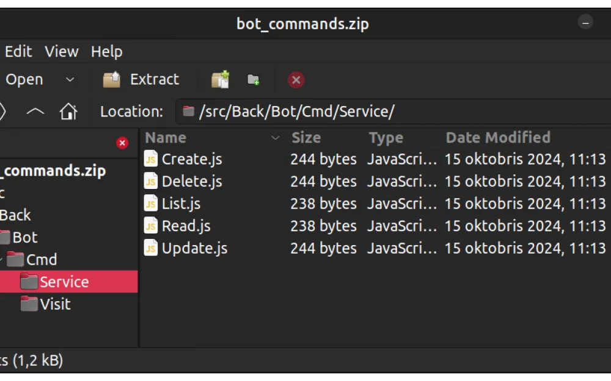Click the Home icon in the navigation bar
This screenshot has width=611, height=381.
tap(68, 111)
